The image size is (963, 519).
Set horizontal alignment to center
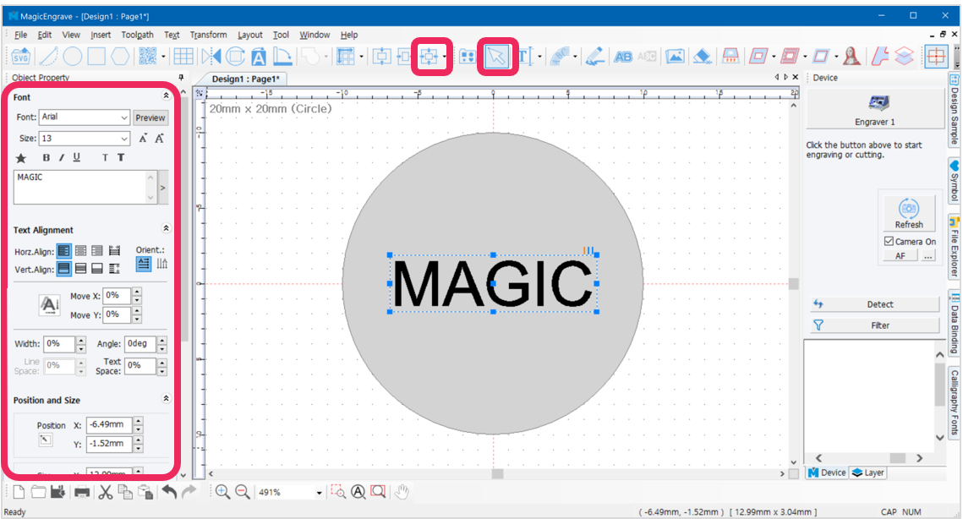tap(80, 250)
